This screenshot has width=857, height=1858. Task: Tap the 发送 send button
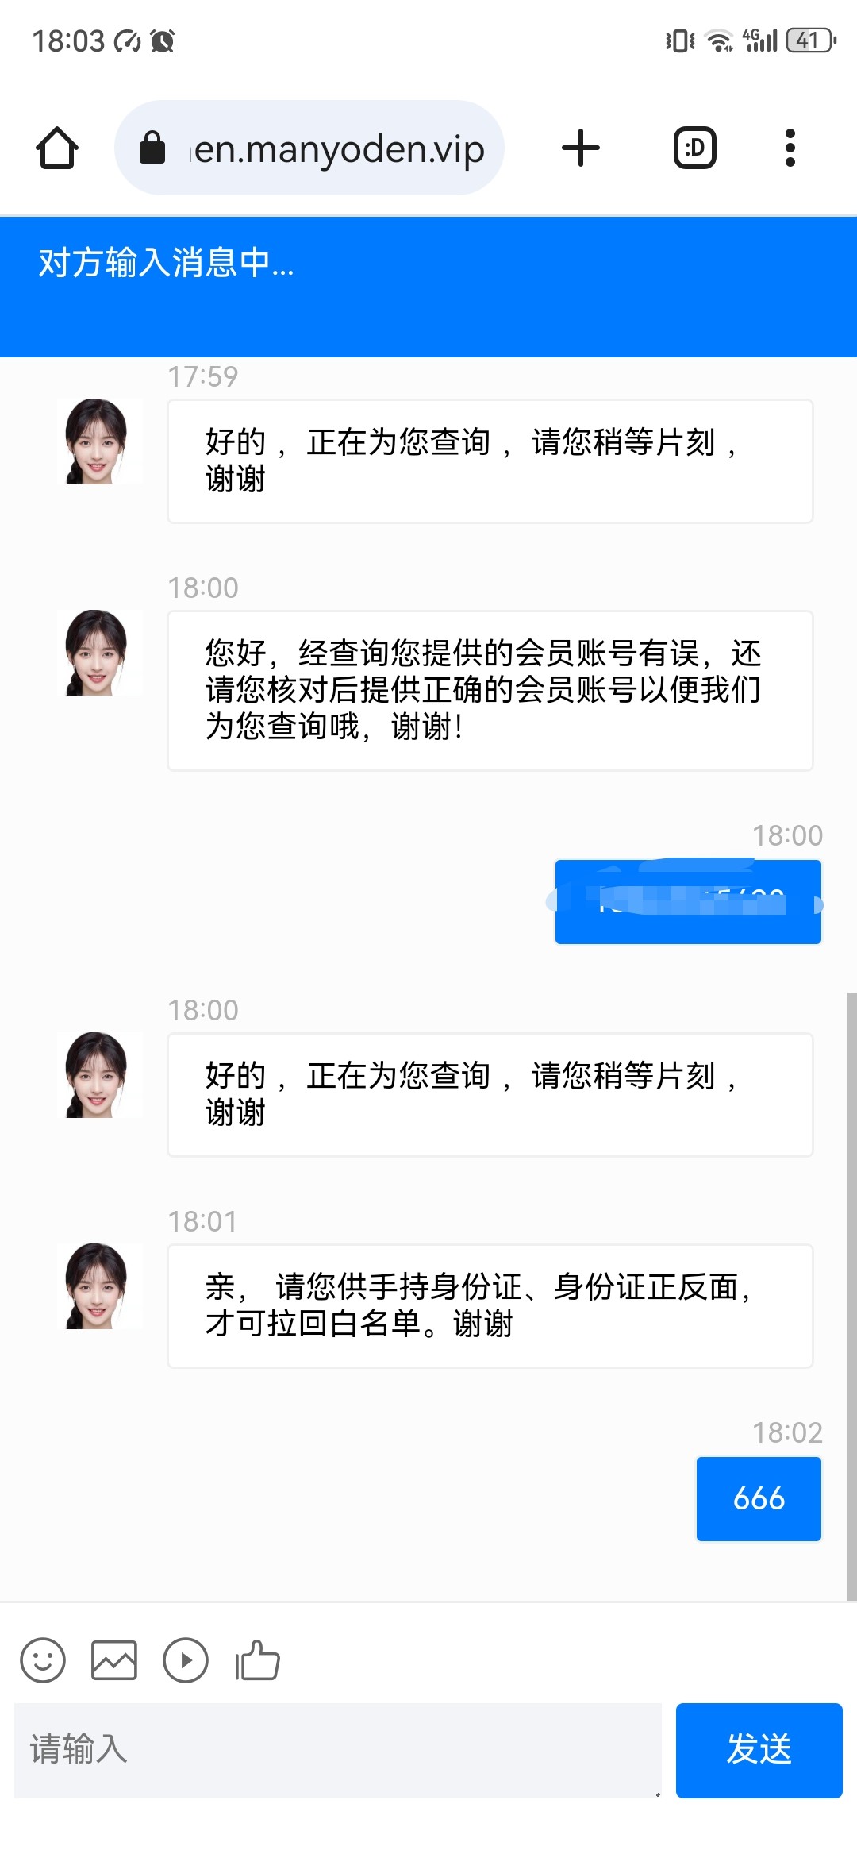point(759,1750)
